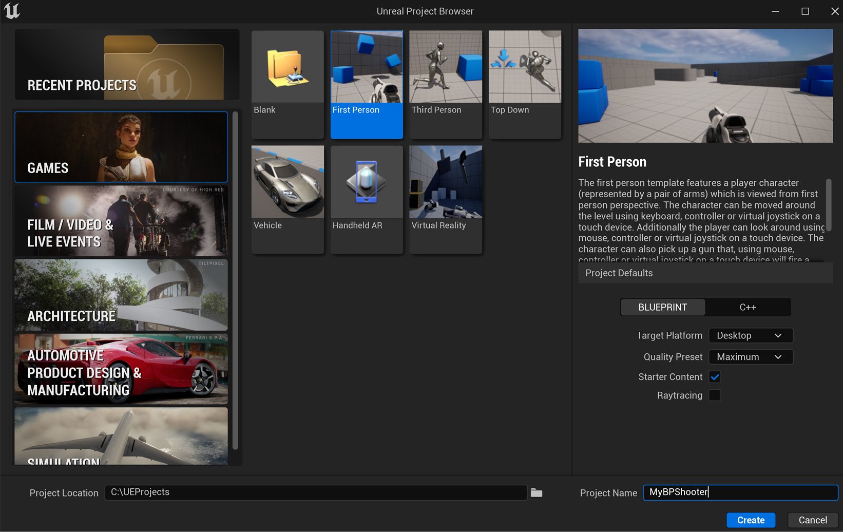Click the 'Target Platform' label
Viewport: 843px width, 532px height.
pyautogui.click(x=669, y=335)
